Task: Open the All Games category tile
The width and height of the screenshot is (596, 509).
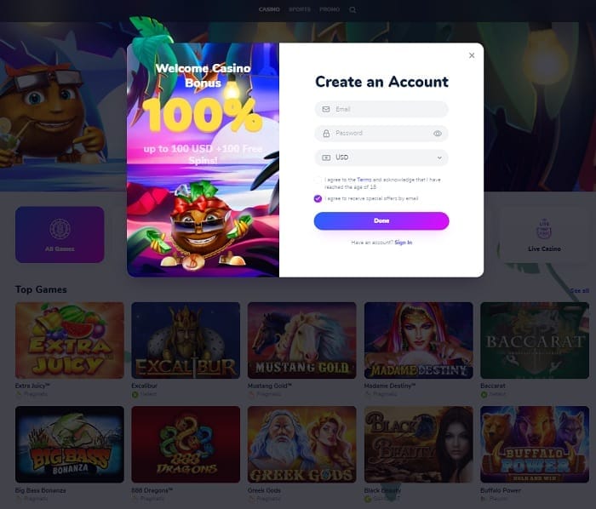Action: click(x=60, y=234)
